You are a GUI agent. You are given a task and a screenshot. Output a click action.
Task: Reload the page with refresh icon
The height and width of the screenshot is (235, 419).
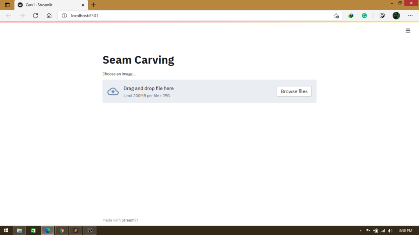(x=36, y=16)
